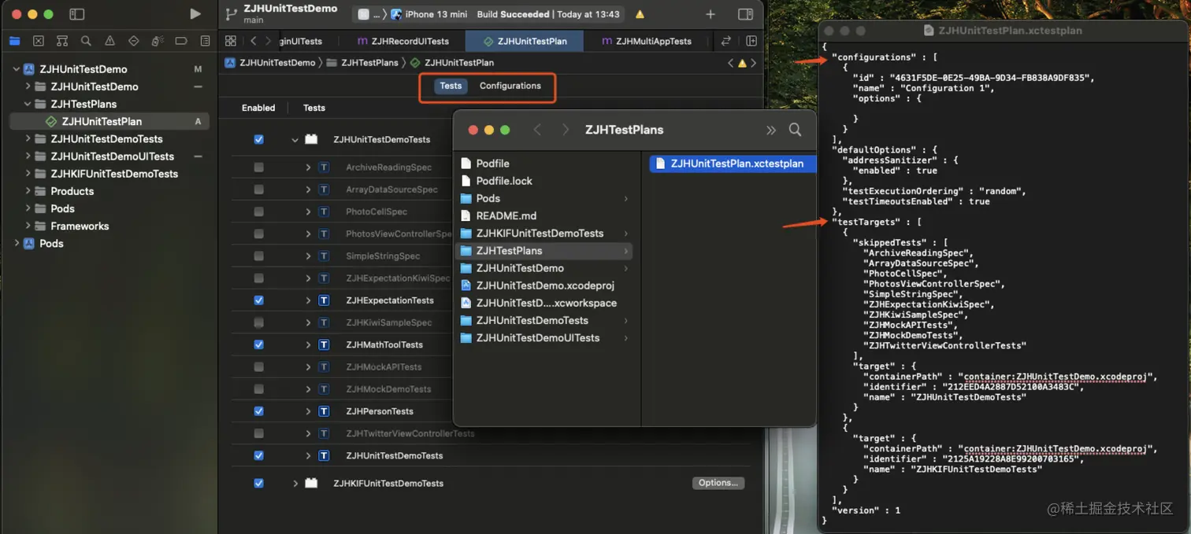
Task: Enable the PhotoCellSpec test checkbox
Action: pyautogui.click(x=258, y=212)
